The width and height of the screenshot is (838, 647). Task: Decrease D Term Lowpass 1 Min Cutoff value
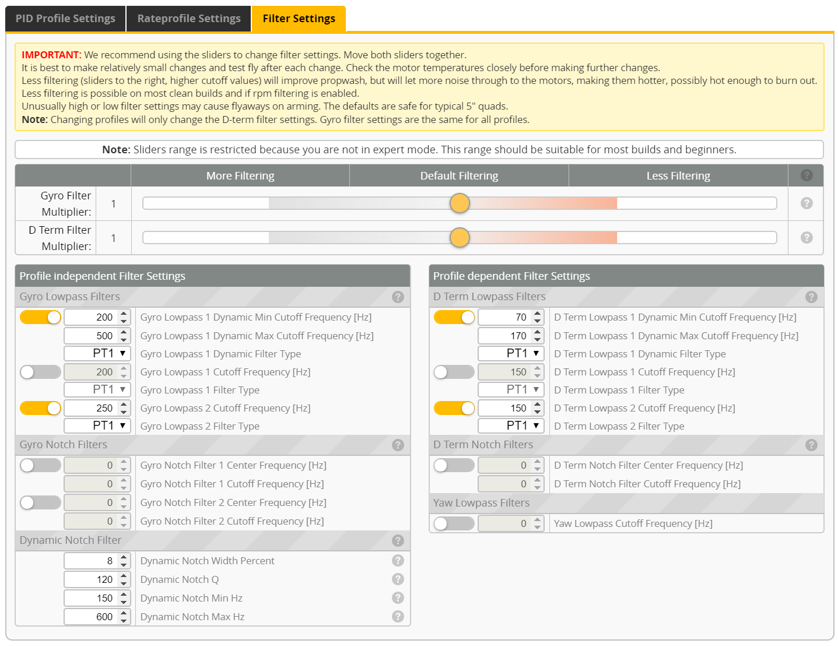tap(538, 321)
